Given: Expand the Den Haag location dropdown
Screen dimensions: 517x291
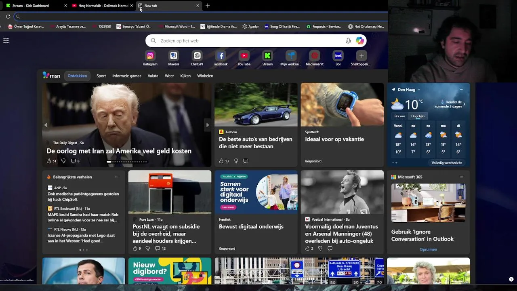Looking at the screenshot, I should [x=419, y=90].
